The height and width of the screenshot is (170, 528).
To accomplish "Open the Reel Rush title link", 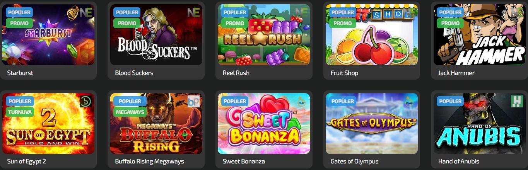I will [x=236, y=73].
